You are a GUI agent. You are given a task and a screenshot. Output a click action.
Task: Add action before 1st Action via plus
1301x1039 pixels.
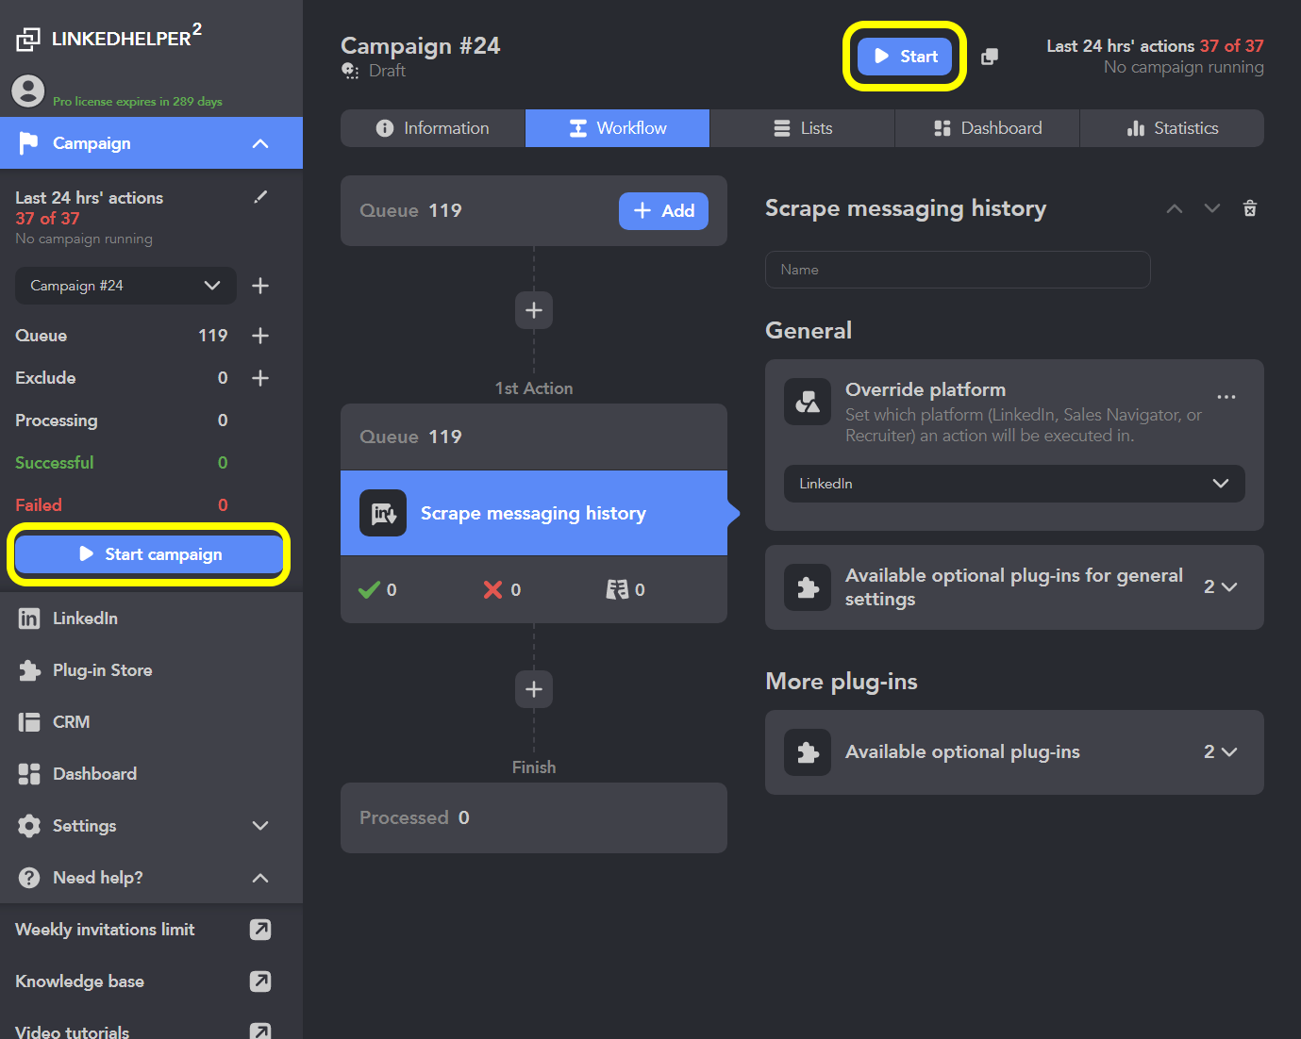point(534,310)
